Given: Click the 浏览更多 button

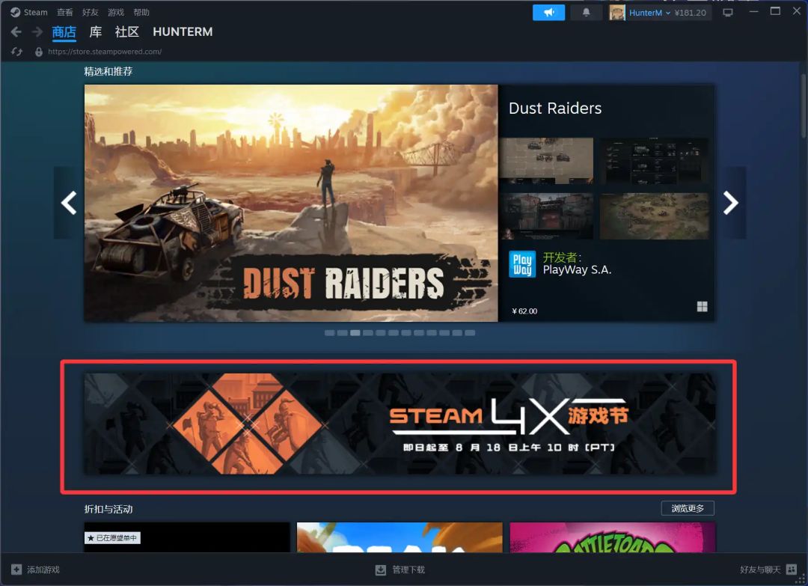Looking at the screenshot, I should (688, 509).
